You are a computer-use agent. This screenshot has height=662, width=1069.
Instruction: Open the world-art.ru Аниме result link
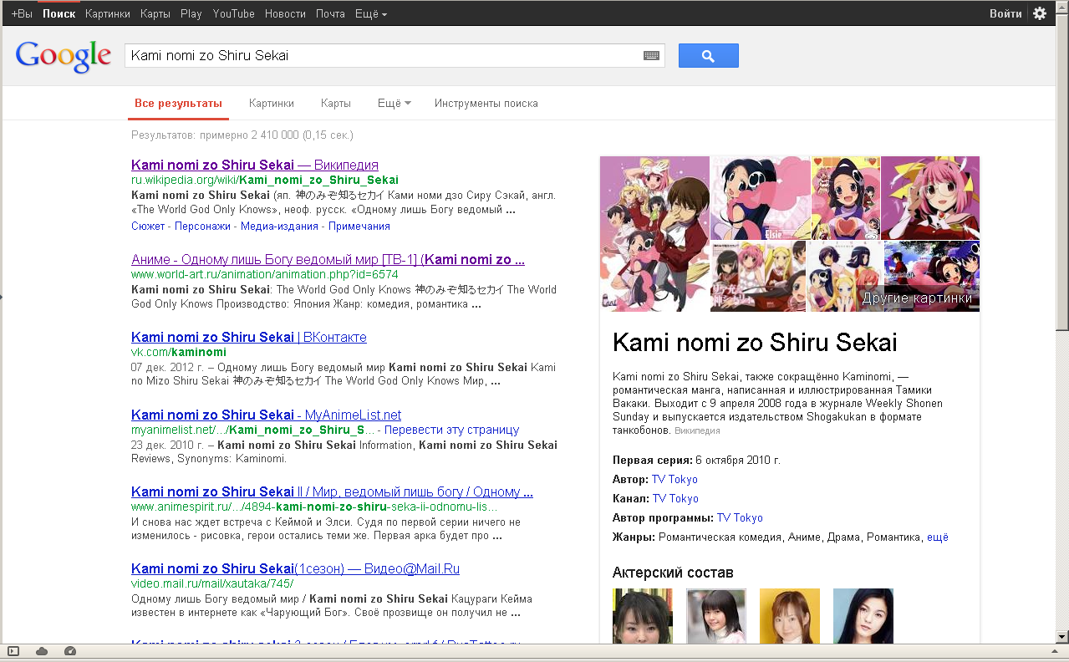tap(328, 260)
